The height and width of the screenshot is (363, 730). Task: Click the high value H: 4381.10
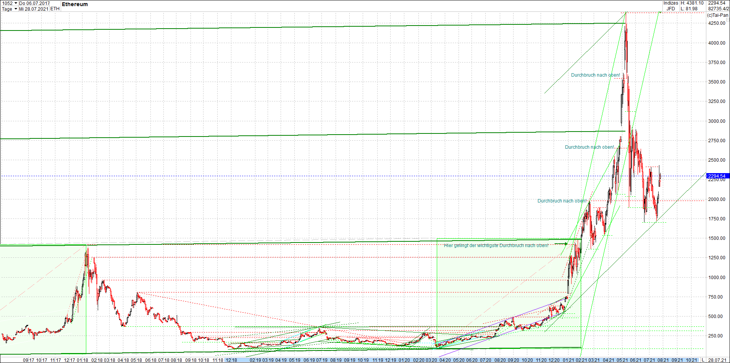(x=693, y=3)
